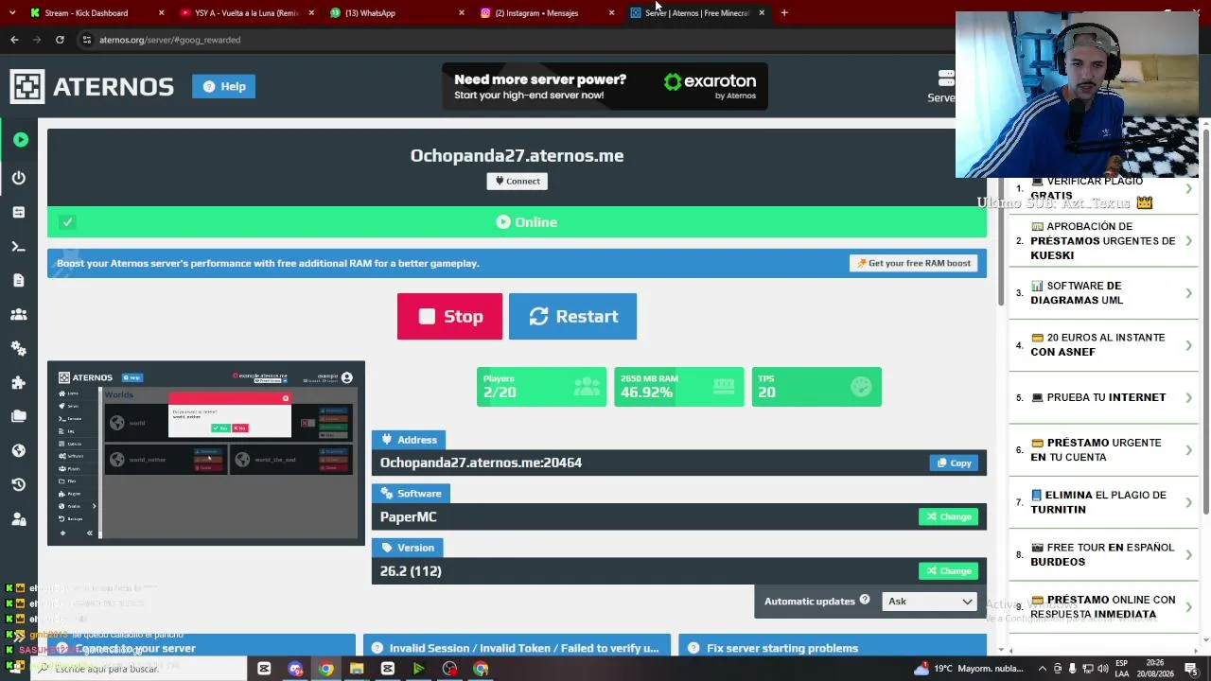
Task: Switch to the Stream - Kick Dashboard tab
Action: [x=95, y=13]
